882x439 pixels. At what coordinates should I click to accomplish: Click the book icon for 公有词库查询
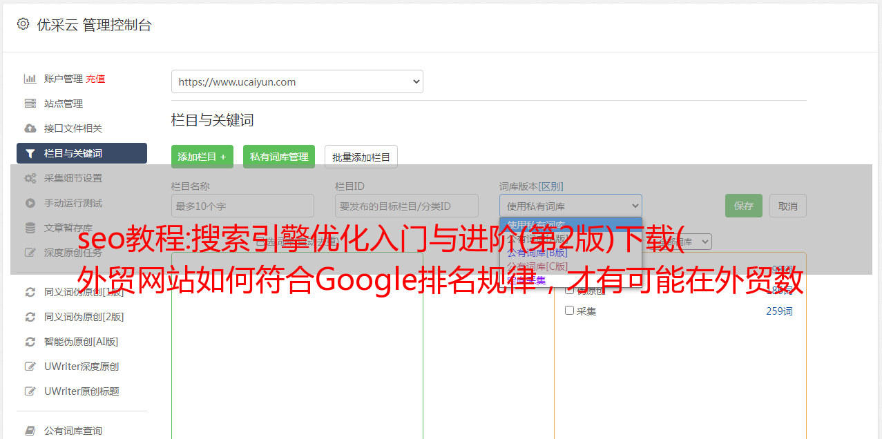[x=30, y=431]
